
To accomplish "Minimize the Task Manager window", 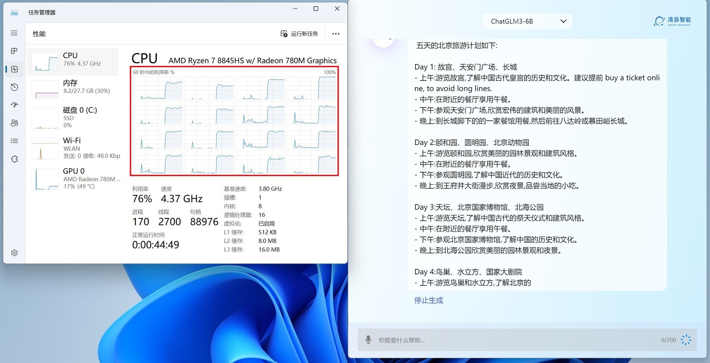I will [x=295, y=9].
